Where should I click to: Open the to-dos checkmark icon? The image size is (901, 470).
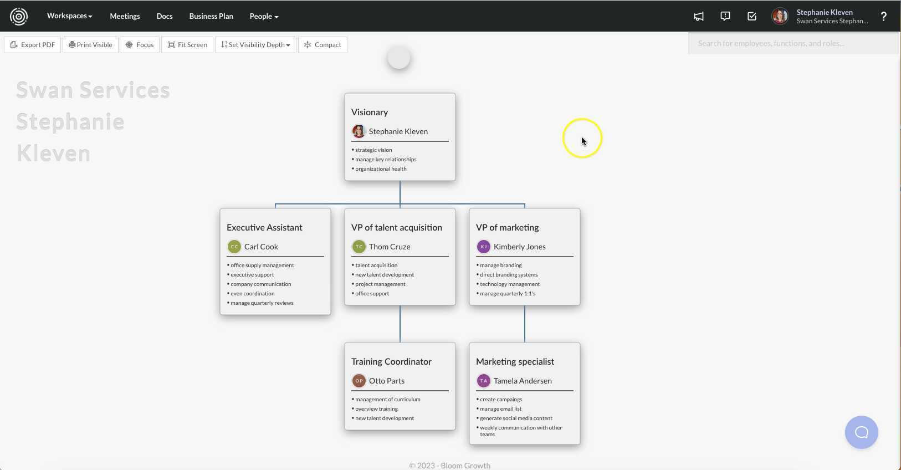click(x=751, y=17)
